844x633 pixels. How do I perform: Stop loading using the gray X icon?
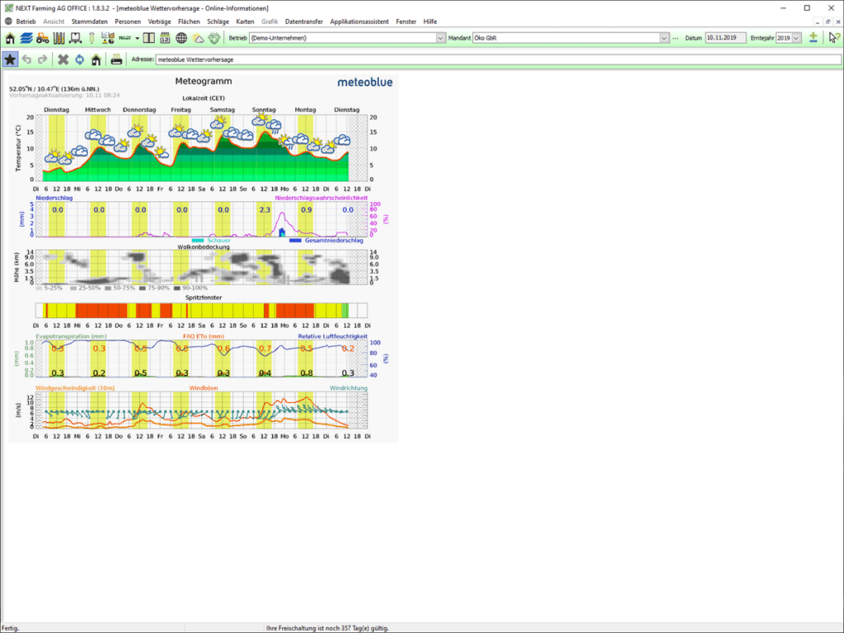pyautogui.click(x=63, y=59)
